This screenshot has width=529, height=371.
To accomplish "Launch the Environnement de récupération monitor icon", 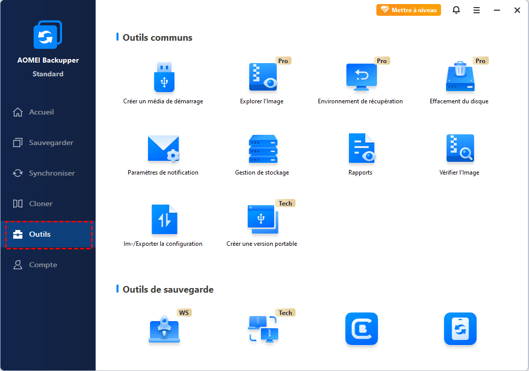I will 362,77.
